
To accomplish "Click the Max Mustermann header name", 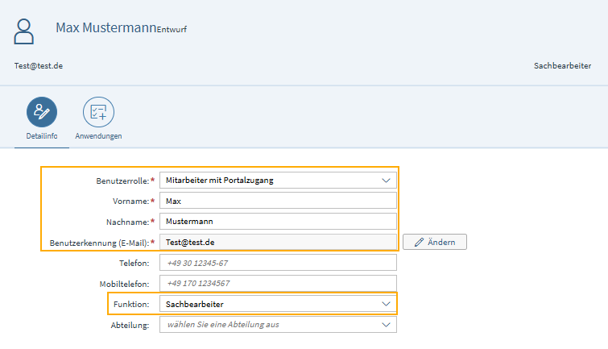I will point(105,28).
